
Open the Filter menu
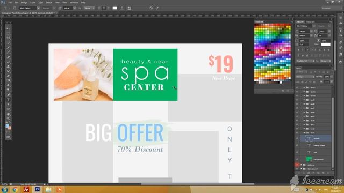[57, 2]
